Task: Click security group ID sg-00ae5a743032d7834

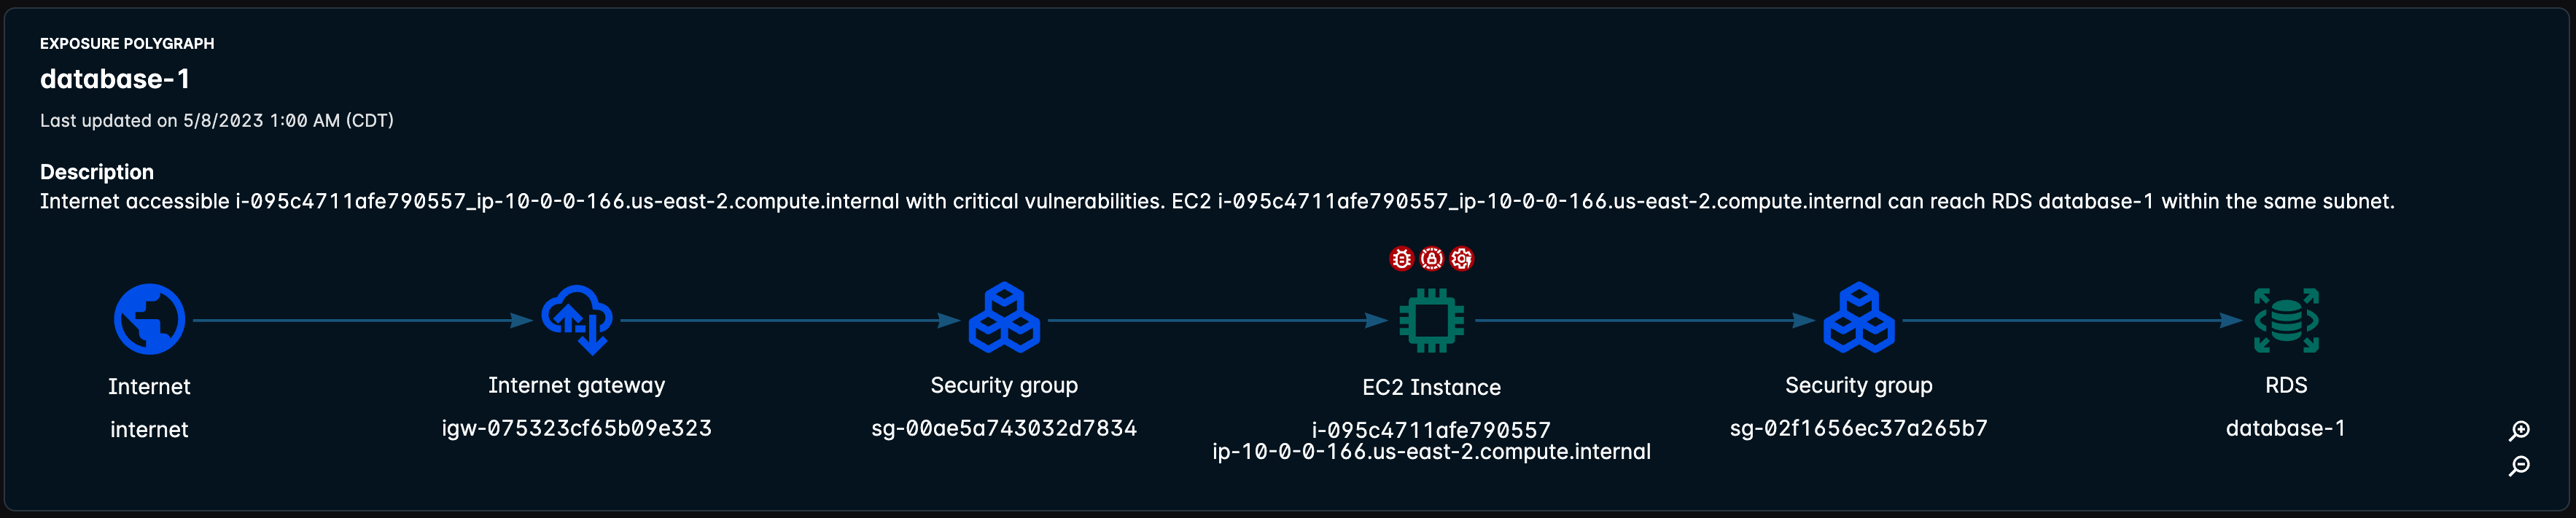Action: [x=1004, y=428]
